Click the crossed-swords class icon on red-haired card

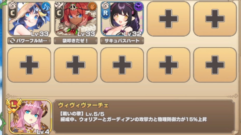point(59,5)
